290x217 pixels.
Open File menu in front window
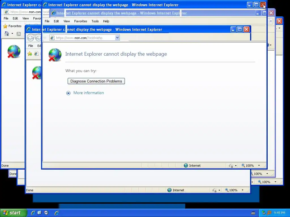(47, 21)
